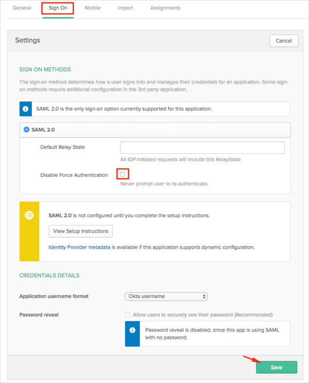Screen dimensions: 309x383
Task: Open the Identity Provider metadata link
Action: click(79, 247)
